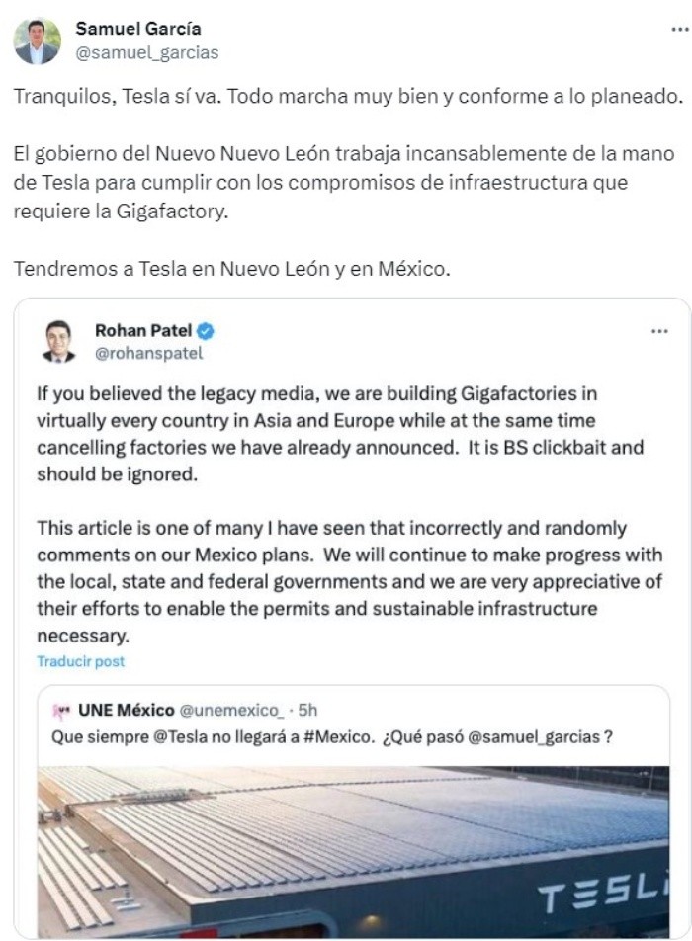The height and width of the screenshot is (941, 692).
Task: Open the more options menu on Samuel García's post
Action: pos(677,31)
